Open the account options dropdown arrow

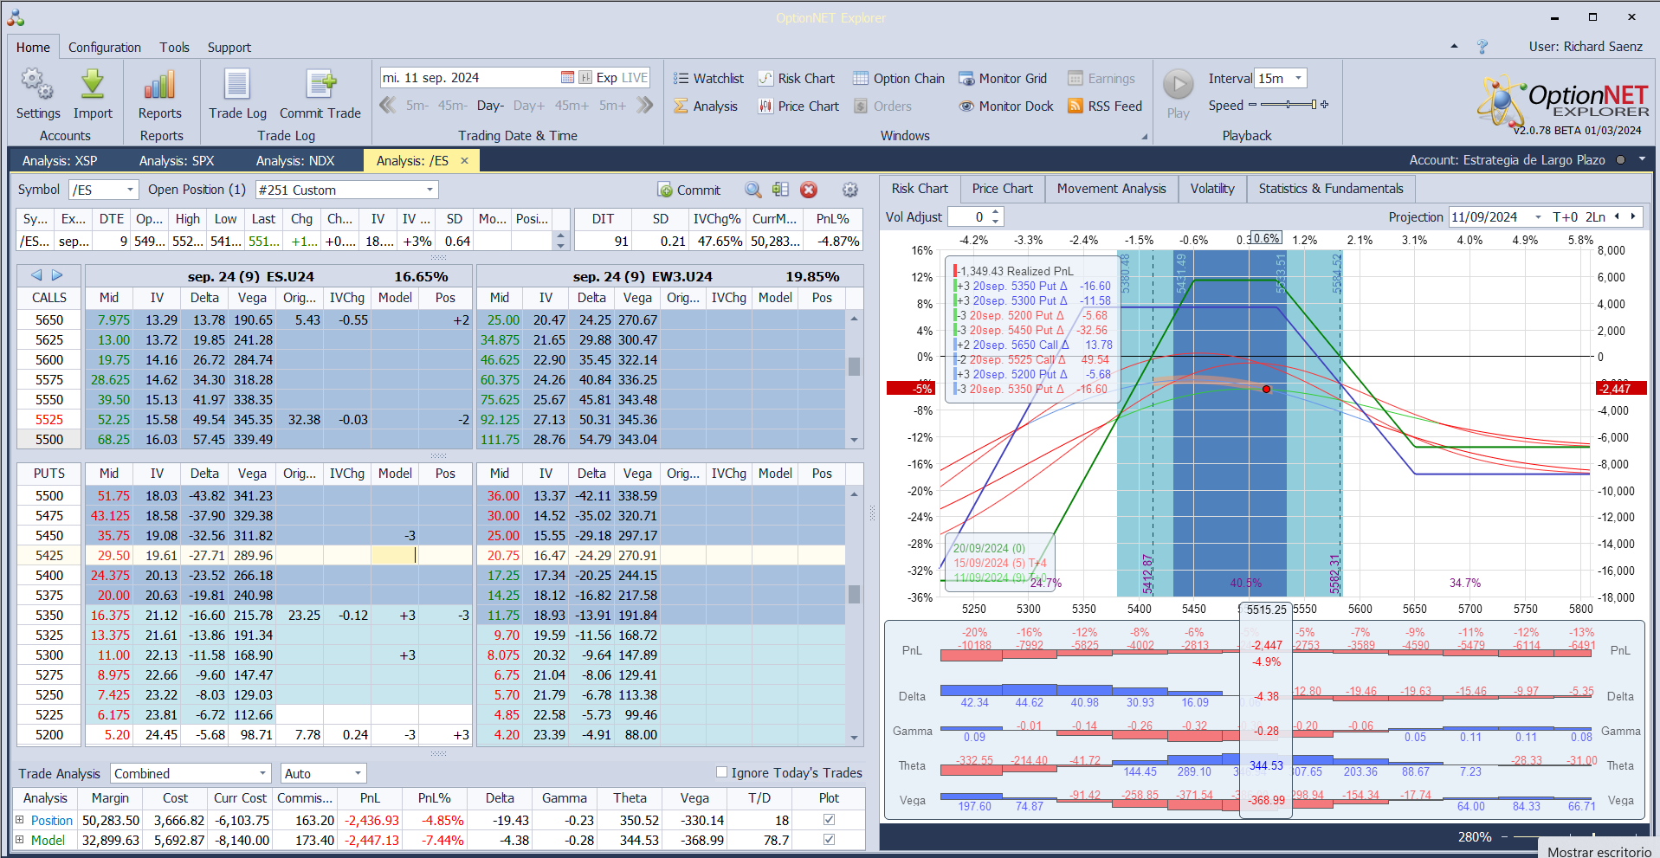1642,159
